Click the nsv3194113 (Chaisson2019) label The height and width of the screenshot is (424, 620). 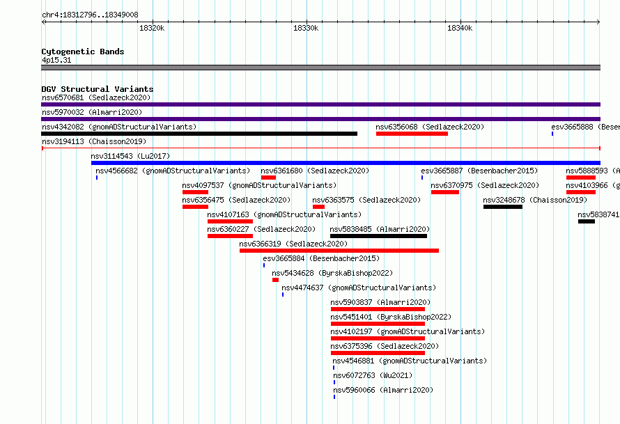point(94,141)
